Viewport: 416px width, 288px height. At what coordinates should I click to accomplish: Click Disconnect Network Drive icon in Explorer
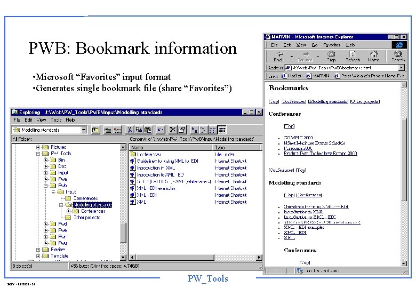click(x=117, y=130)
